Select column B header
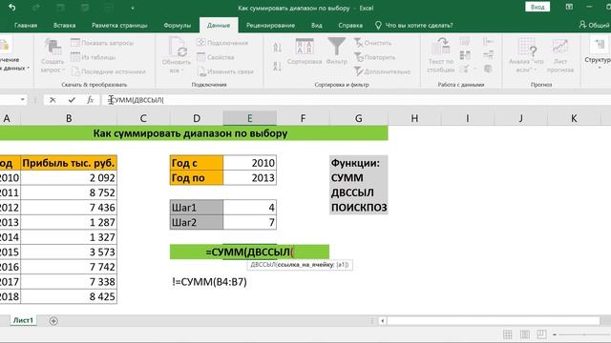 (69, 118)
